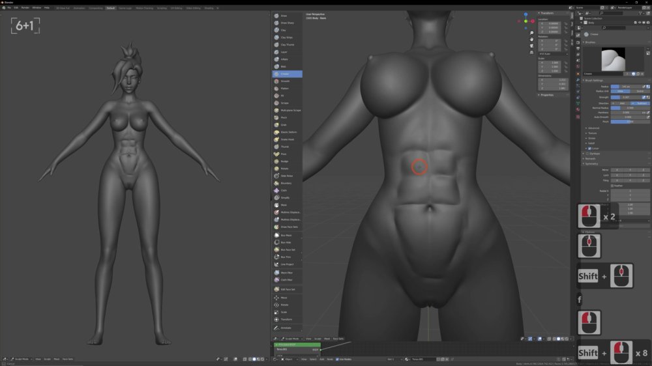
Task: Select the highlighted Crease brush
Action: 287,74
